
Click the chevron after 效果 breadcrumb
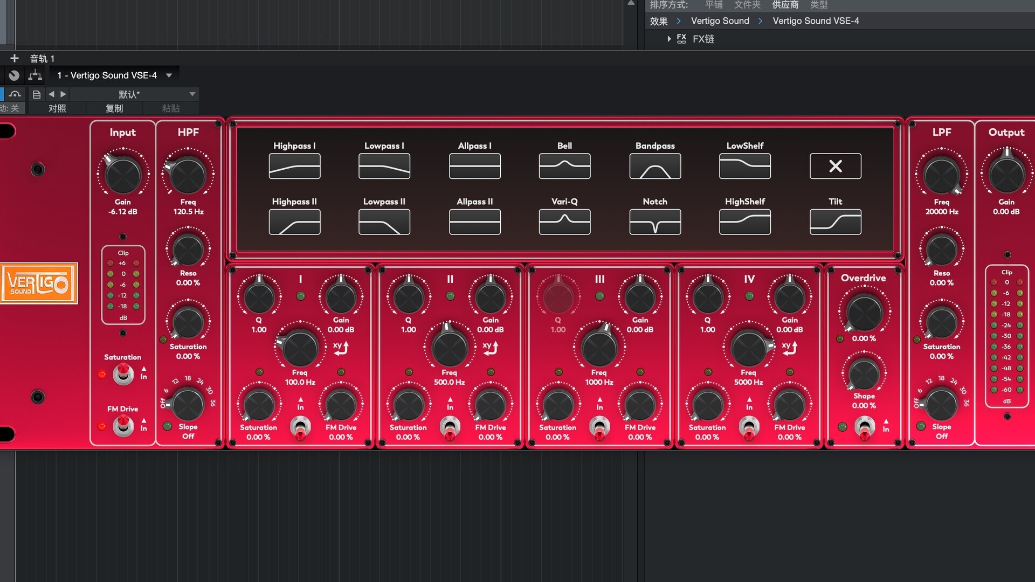(x=679, y=21)
